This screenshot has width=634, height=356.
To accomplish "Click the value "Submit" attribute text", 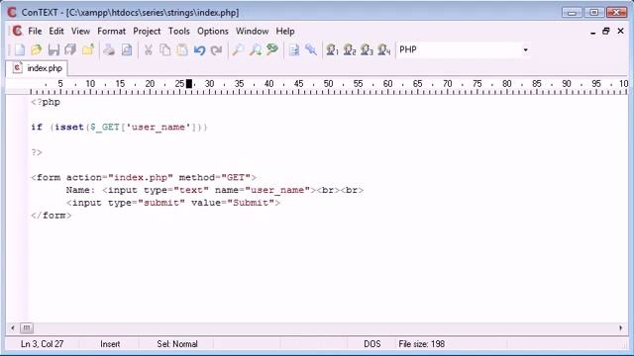I will pyautogui.click(x=251, y=203).
